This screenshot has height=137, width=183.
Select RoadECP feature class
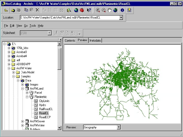[x=45, y=117]
